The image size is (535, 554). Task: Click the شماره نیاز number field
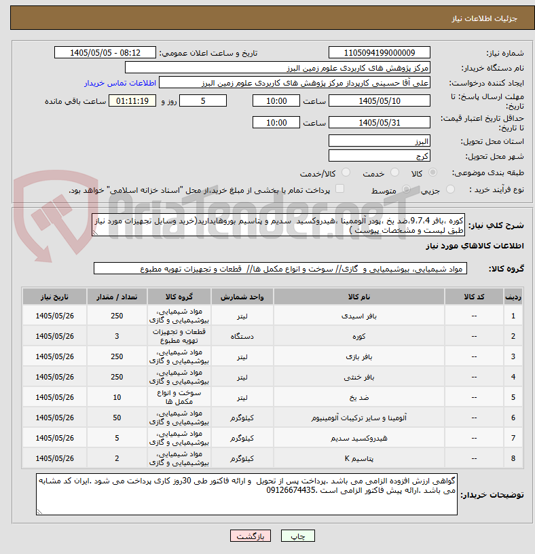click(x=379, y=53)
